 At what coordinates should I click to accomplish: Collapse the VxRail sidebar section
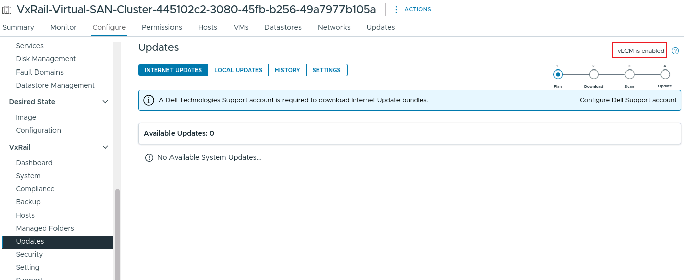pyautogui.click(x=105, y=147)
